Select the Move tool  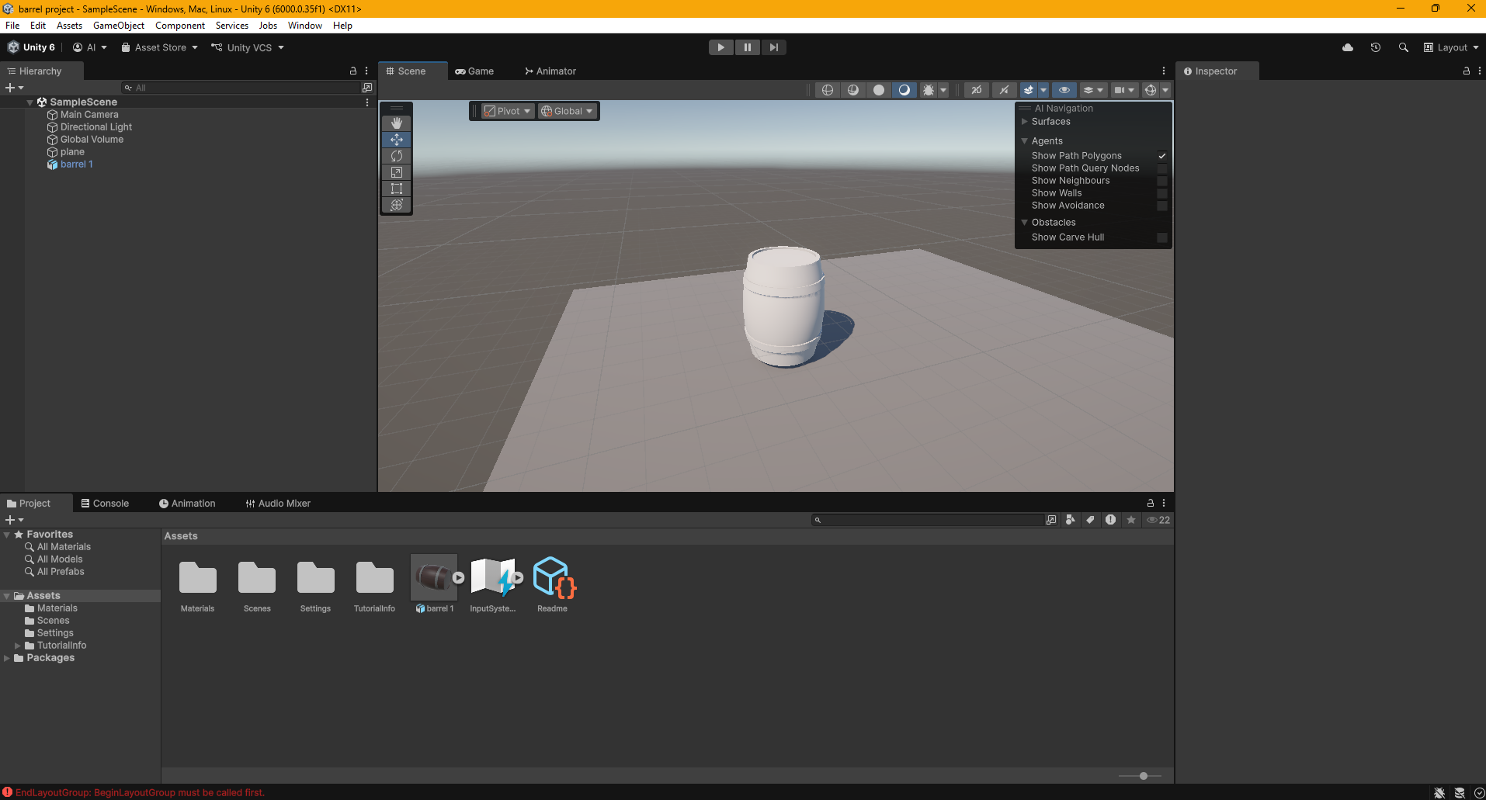(x=397, y=140)
